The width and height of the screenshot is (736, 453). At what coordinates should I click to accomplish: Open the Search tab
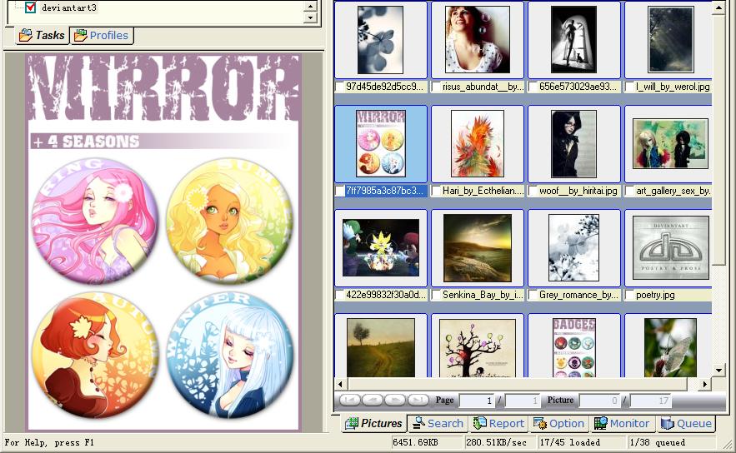point(438,424)
